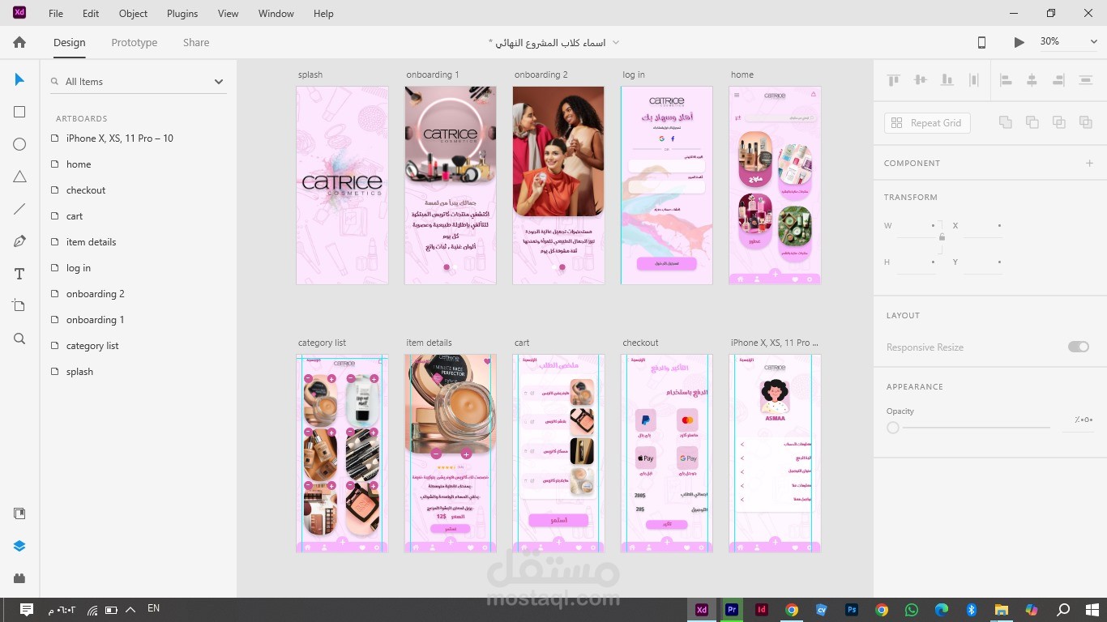Select the Rectangle tool
The width and height of the screenshot is (1107, 622).
point(19,112)
